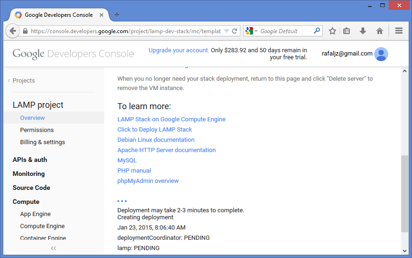Open Permissions in the sidebar
This screenshot has width=412, height=258.
click(37, 130)
